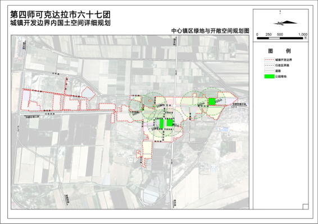Select the square green park in central cluster
This screenshot has height=224, width=318.
coord(170,123)
